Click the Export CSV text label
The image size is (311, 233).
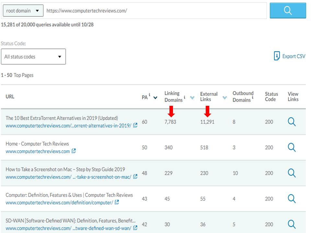[x=293, y=56]
